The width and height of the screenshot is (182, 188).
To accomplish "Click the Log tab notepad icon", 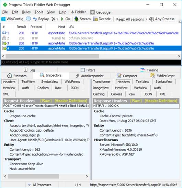I will 25,70.
